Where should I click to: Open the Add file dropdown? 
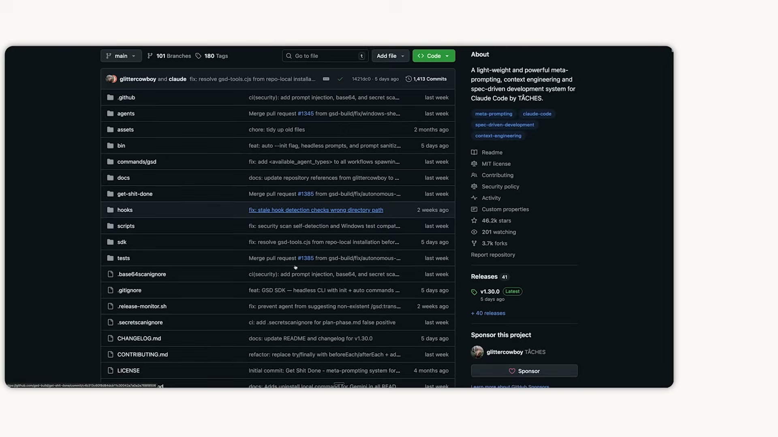click(x=390, y=56)
